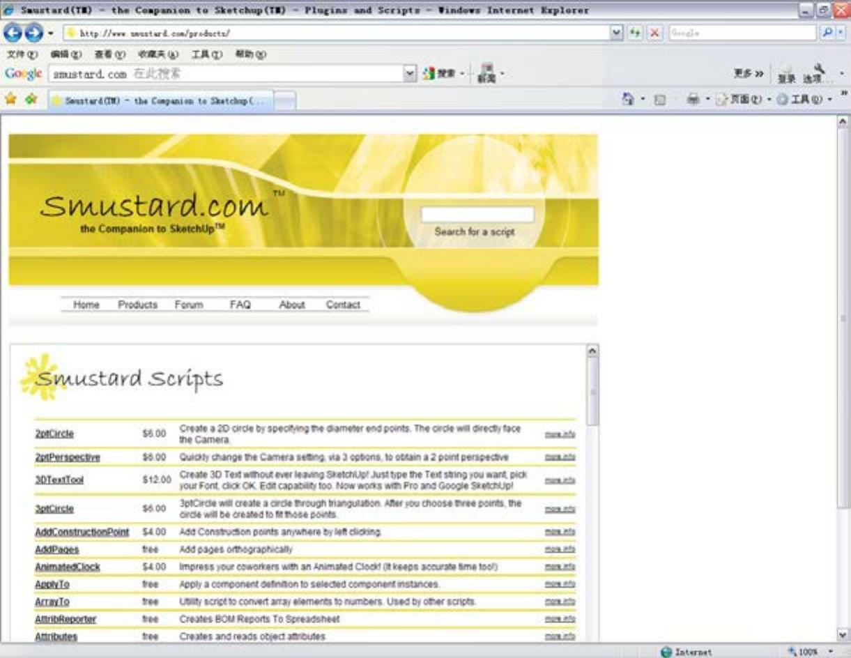The width and height of the screenshot is (851, 658).
Task: Click the Google toolbar 登录 sign-in icon
Action: (x=787, y=74)
